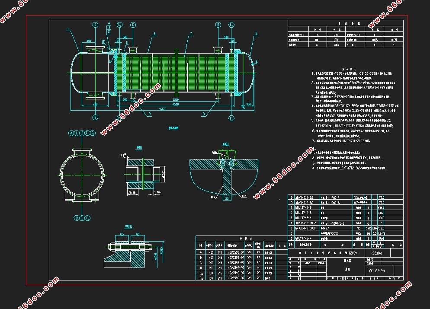Select nozzle table row C with size 200
Image resolution: width=430 pixels, height=309 pixels.
click(241, 263)
